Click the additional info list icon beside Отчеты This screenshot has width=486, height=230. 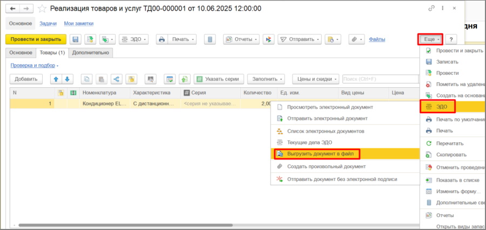click(210, 39)
